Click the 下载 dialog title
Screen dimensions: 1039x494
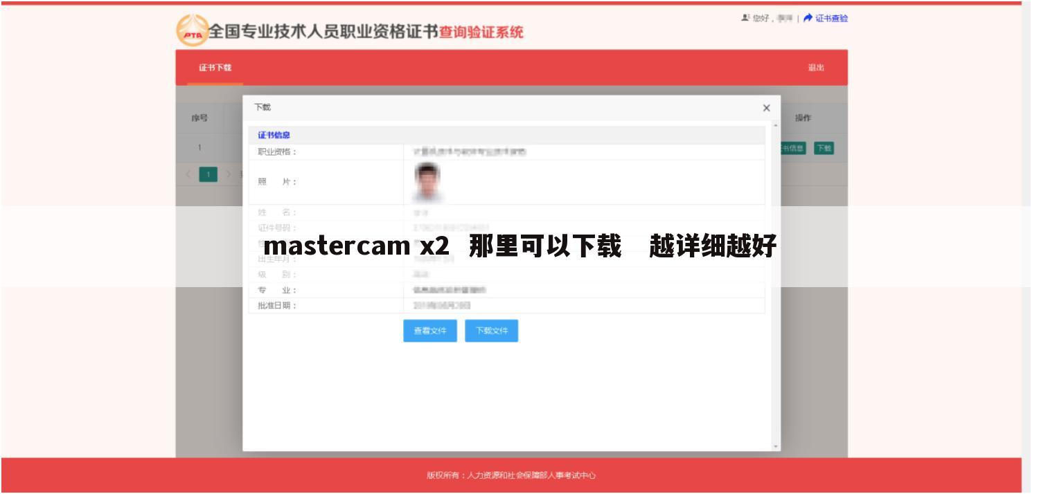tap(263, 107)
